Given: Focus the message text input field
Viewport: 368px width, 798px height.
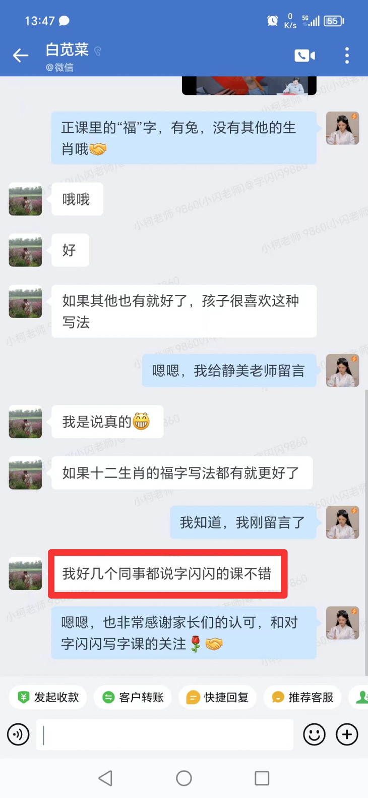Looking at the screenshot, I should tap(165, 734).
